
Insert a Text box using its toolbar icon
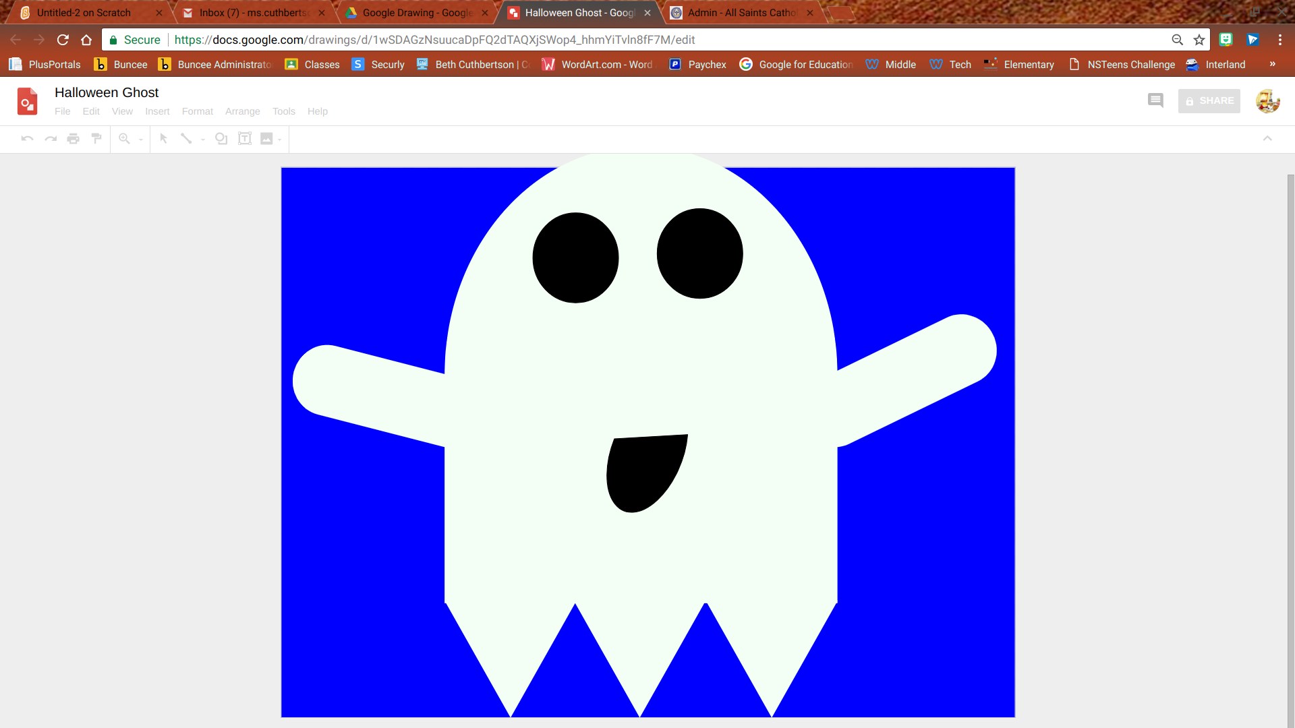(x=244, y=139)
